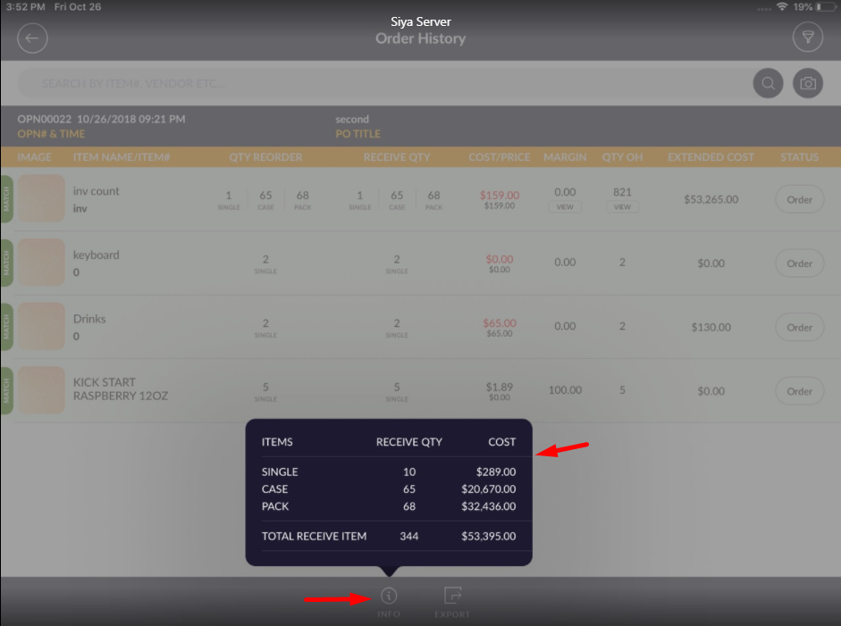Tap the Export icon in bottom bar

(x=452, y=597)
